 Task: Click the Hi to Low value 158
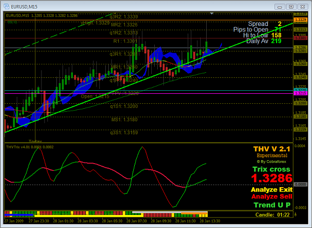click(277, 35)
